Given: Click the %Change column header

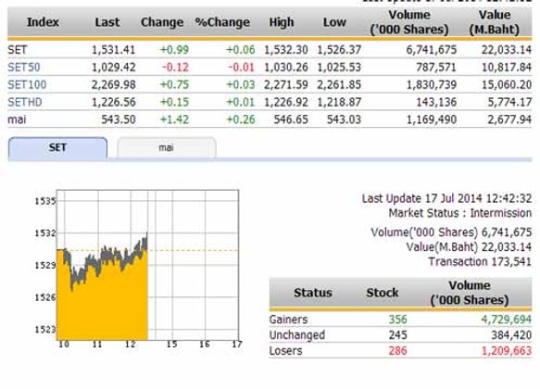Looking at the screenshot, I should [x=222, y=22].
